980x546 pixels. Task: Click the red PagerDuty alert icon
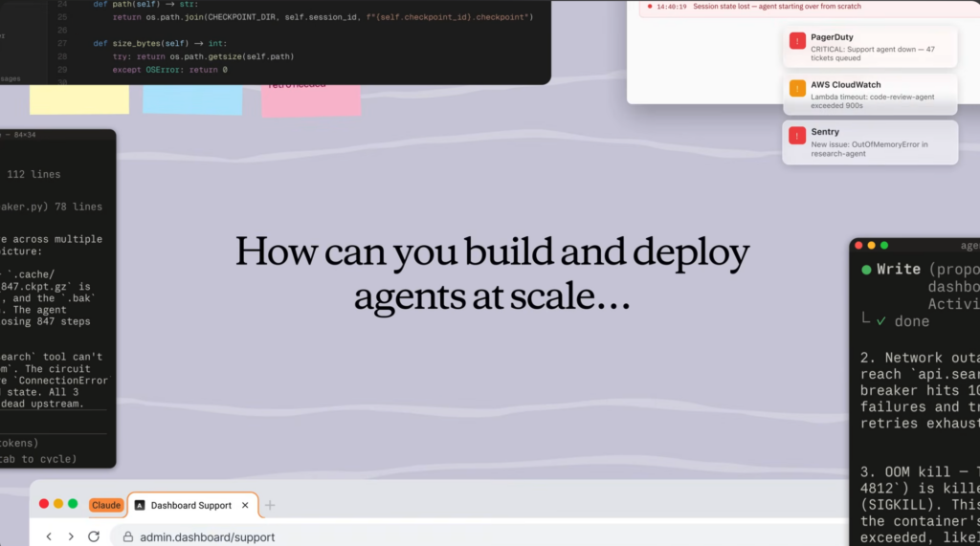pos(796,41)
